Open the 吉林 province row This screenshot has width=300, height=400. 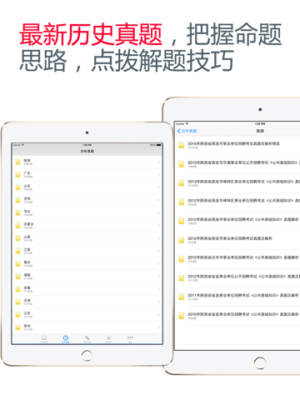[x=87, y=200]
